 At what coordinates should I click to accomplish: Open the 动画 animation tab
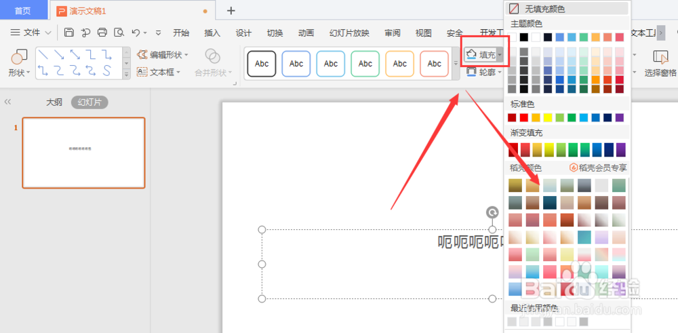click(x=306, y=33)
